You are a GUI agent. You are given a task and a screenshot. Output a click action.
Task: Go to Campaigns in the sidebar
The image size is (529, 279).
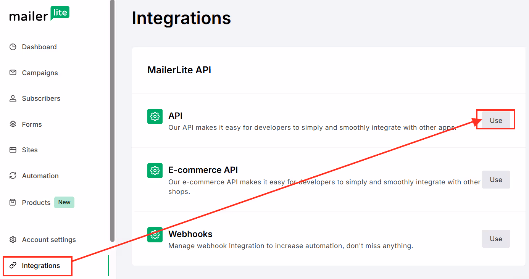pyautogui.click(x=40, y=73)
